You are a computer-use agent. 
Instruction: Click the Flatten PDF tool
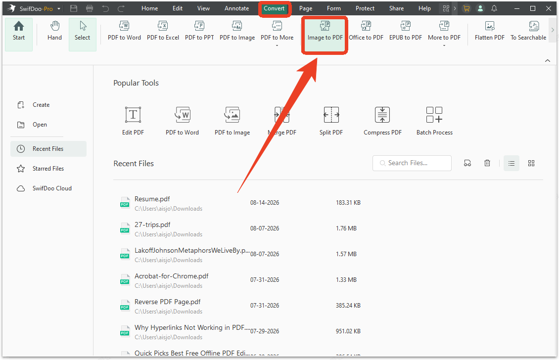pos(489,31)
